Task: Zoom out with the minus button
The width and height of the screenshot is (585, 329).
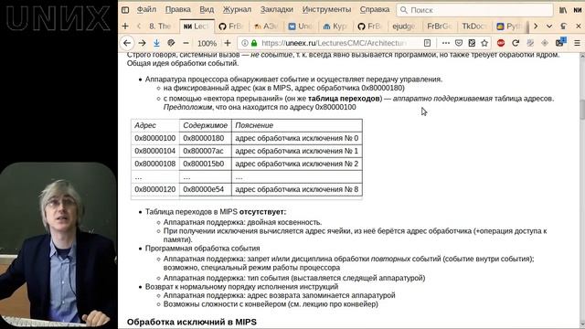Action: (186, 43)
